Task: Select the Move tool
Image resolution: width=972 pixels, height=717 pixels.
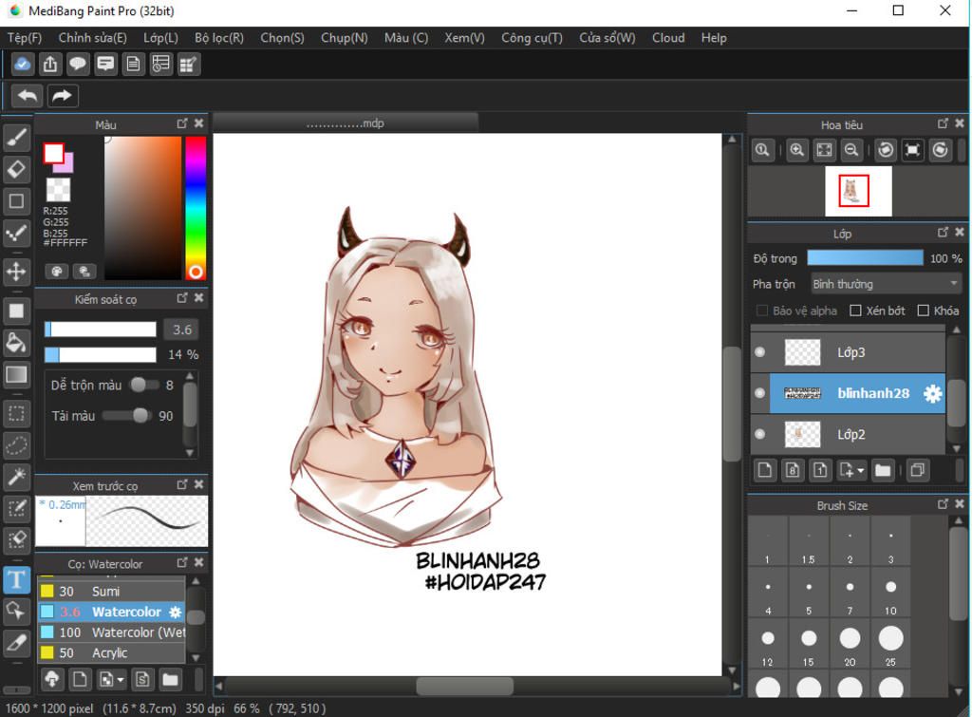Action: [x=17, y=271]
